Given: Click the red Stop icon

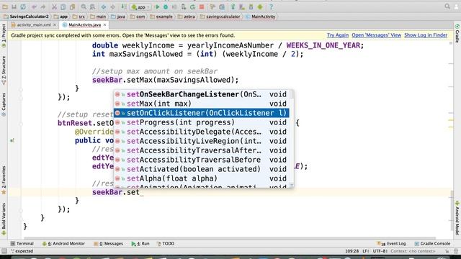Looking at the screenshot, I should [x=202, y=6].
